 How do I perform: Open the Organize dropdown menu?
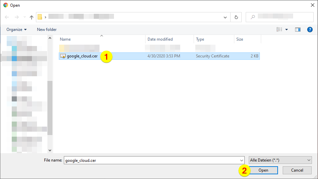click(x=16, y=30)
